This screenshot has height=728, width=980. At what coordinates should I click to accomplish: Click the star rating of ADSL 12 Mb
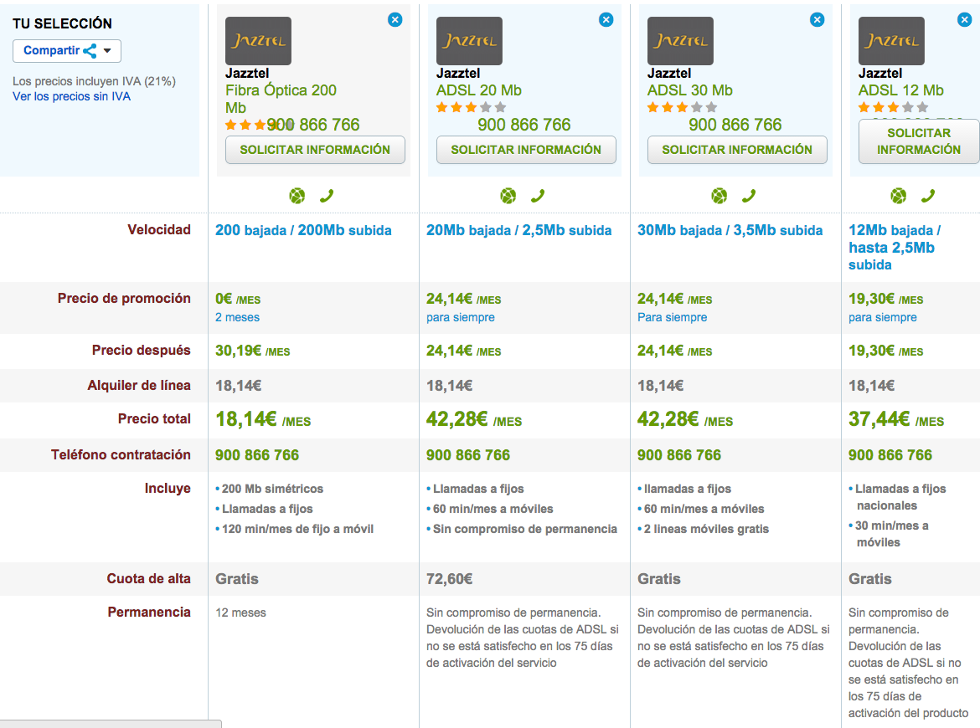click(x=893, y=107)
